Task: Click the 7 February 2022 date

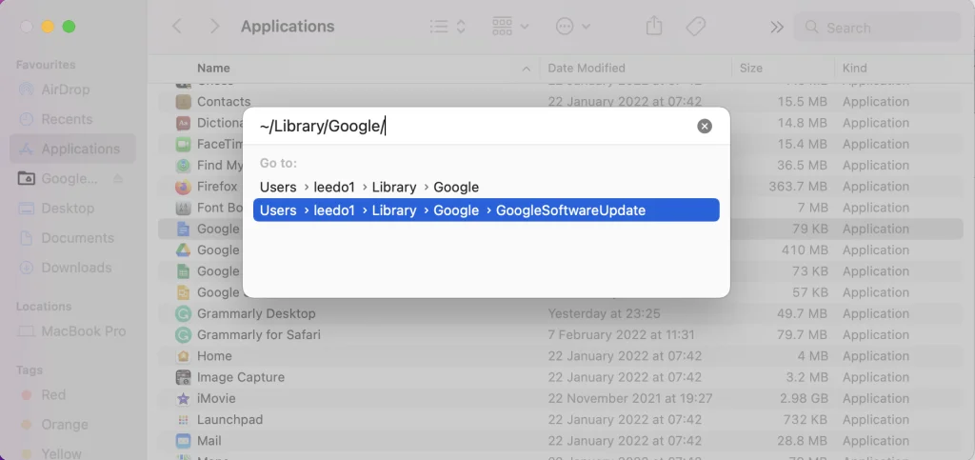Action: point(621,335)
